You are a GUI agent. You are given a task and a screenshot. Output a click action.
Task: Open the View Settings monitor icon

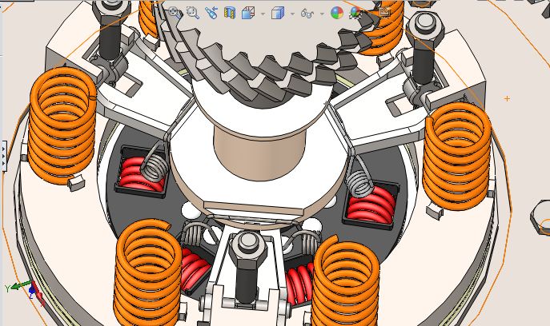point(385,12)
